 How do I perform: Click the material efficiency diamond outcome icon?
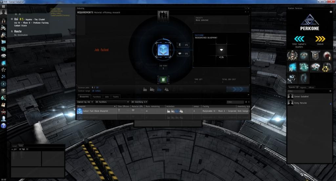221,50
